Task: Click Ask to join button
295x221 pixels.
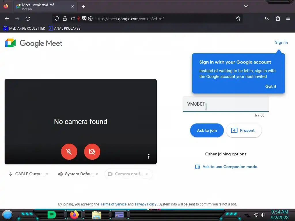Action: [x=207, y=130]
